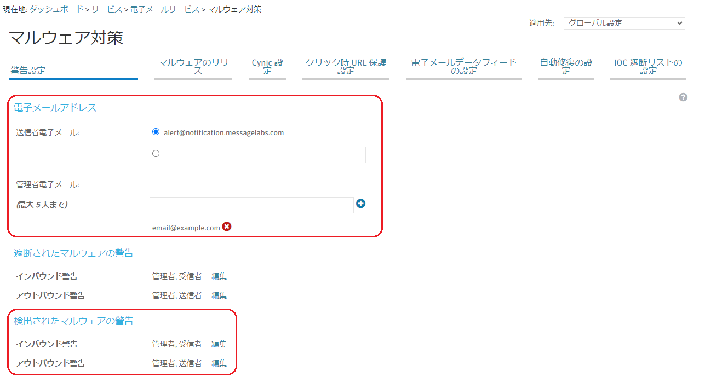Screen dimensions: 705x377
Task: Open the グローバル設定 dropdown
Action: (x=624, y=23)
